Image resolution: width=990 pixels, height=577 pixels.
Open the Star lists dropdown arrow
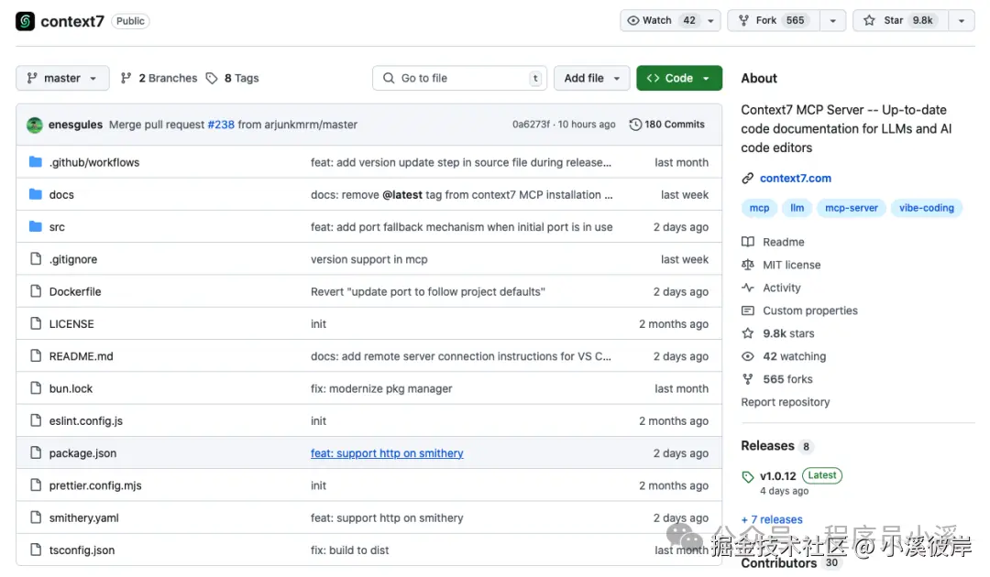(961, 21)
